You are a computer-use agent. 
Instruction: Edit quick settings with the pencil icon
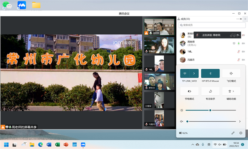(x=233, y=133)
